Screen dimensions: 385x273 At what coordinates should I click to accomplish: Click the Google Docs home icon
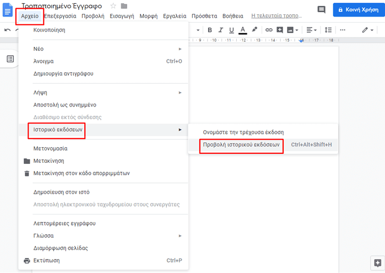[7, 10]
